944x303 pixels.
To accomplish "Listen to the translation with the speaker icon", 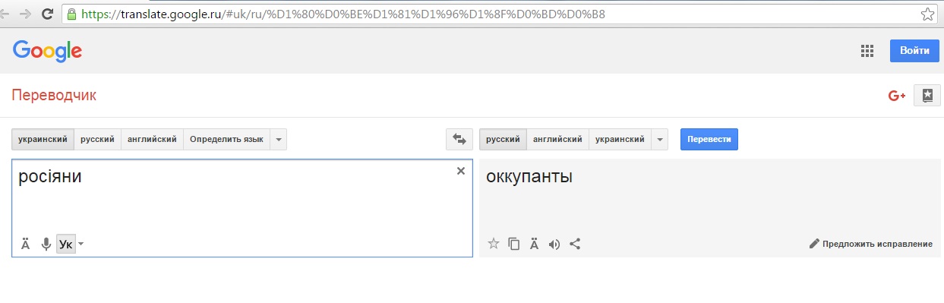I will coord(554,244).
